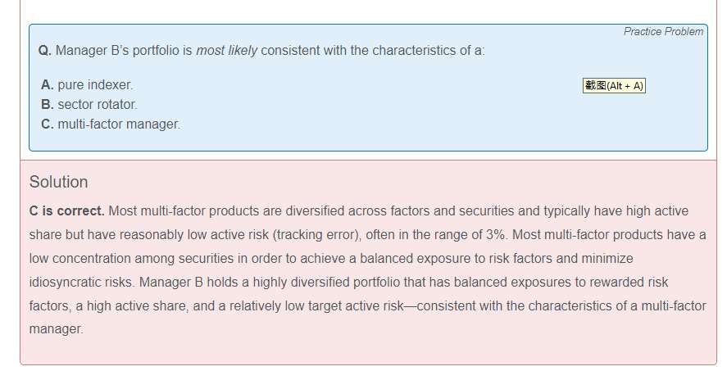
Task: Click the bold "Q." question marker
Action: pyautogui.click(x=45, y=51)
